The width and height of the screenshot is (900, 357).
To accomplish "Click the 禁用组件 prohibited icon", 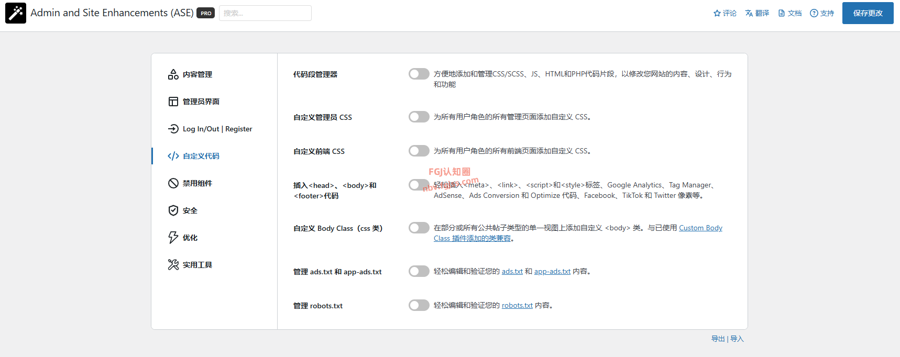I will pos(173,183).
